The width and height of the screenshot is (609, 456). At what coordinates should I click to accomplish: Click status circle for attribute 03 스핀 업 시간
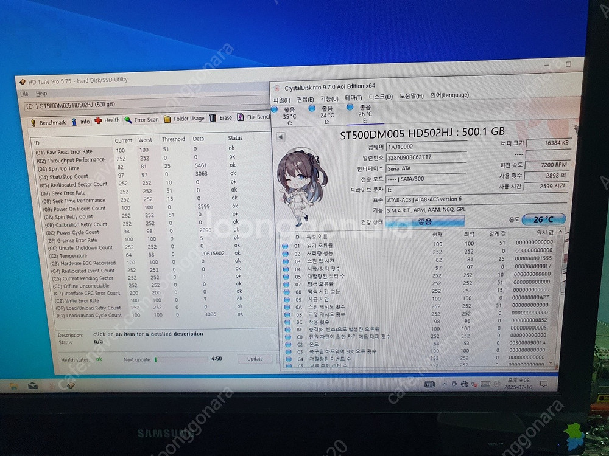(286, 261)
